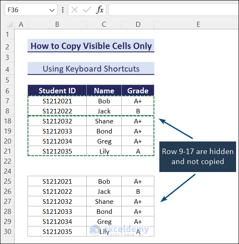Click the 'Student ID' header cell
This screenshot has height=244, width=239.
[57, 90]
